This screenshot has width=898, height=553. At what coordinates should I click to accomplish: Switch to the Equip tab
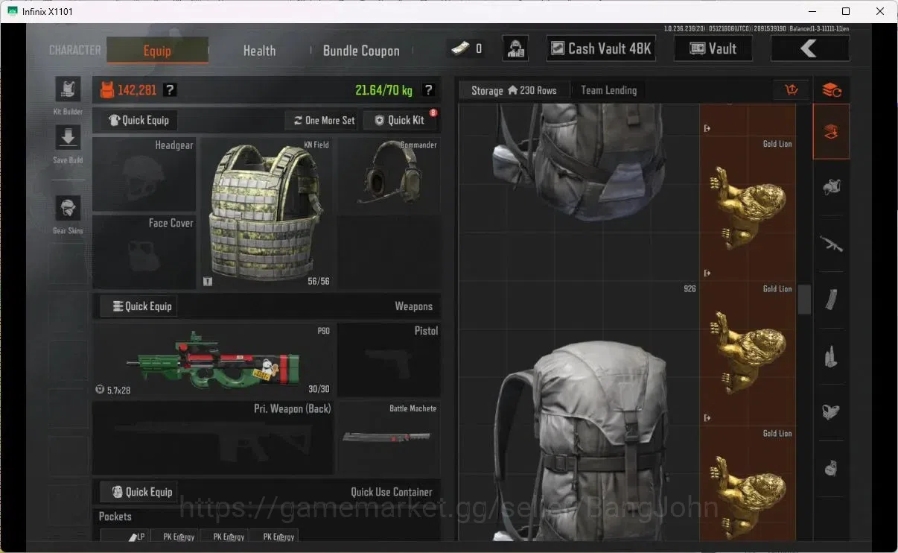tap(157, 51)
